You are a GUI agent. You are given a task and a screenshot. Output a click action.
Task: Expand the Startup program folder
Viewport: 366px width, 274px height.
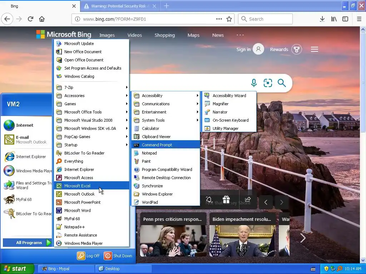pos(91,145)
